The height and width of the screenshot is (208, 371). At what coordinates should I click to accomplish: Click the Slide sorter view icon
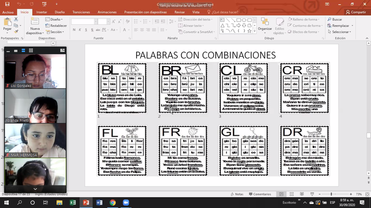click(292, 194)
